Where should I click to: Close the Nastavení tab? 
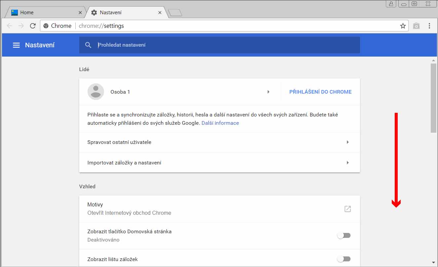[x=160, y=13]
